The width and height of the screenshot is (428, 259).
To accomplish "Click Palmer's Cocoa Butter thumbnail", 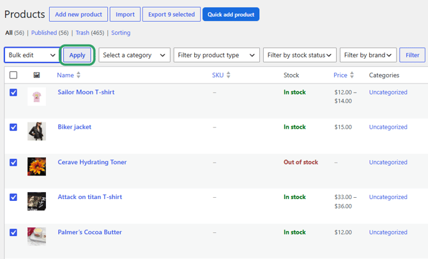I will pos(36,237).
